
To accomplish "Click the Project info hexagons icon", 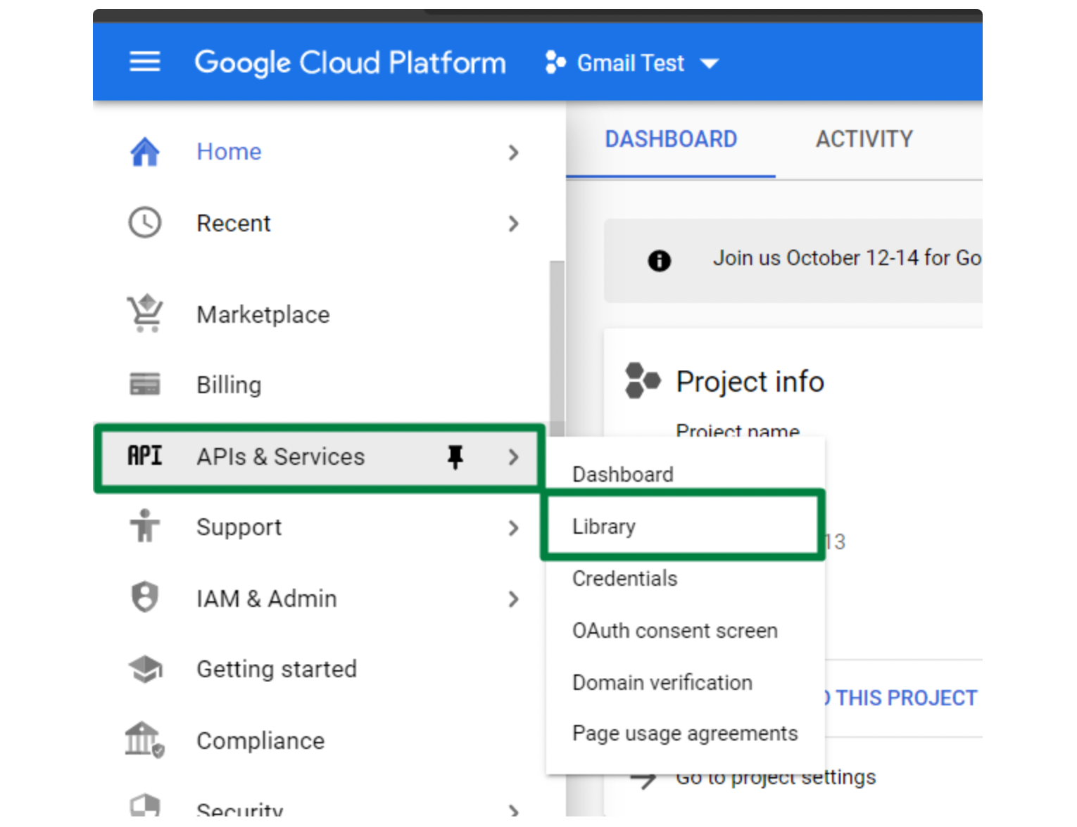I will 642,381.
